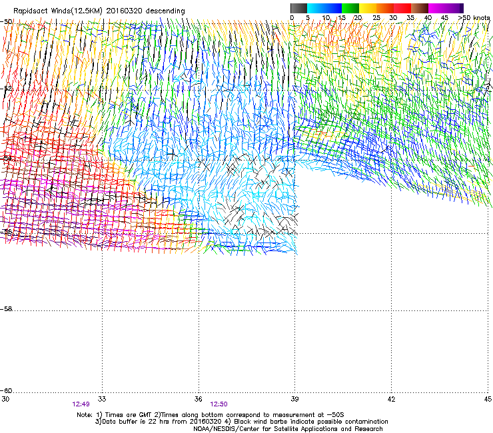Click longitude label 36
Viewport: 493px width, 433px height.
pos(198,399)
